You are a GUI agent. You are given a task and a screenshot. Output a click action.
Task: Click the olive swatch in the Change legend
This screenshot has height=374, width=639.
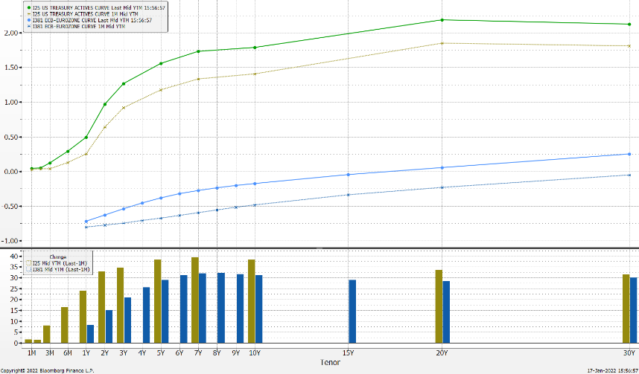tap(29, 263)
